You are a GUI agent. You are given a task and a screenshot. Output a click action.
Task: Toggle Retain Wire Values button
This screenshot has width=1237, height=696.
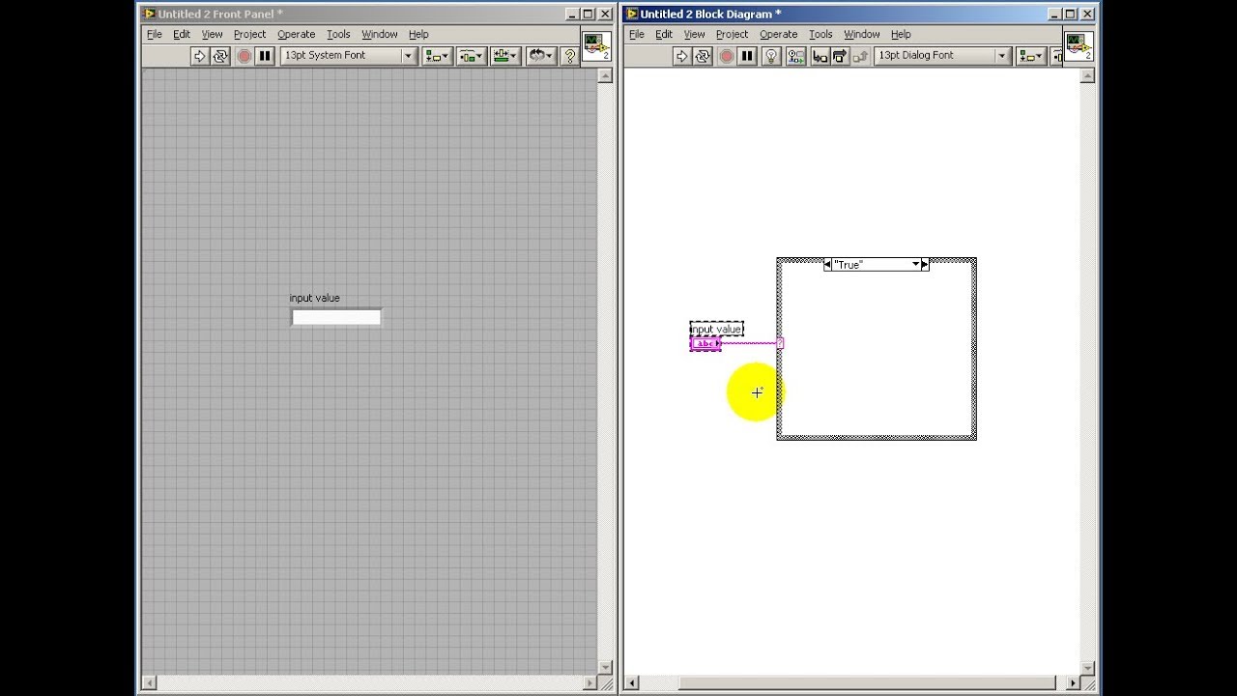pyautogui.click(x=794, y=56)
